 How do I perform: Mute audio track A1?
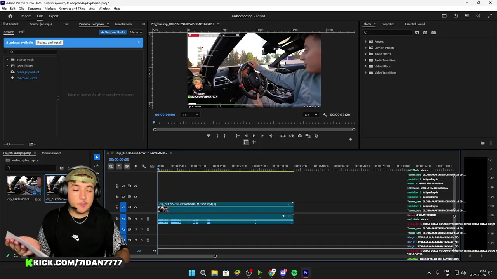(x=136, y=219)
